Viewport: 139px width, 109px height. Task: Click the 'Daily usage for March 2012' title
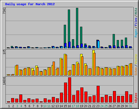point(30,4)
